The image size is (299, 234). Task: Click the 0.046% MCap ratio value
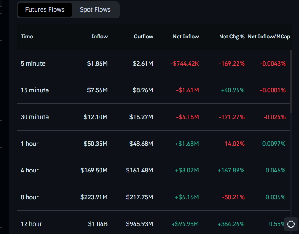coord(275,170)
